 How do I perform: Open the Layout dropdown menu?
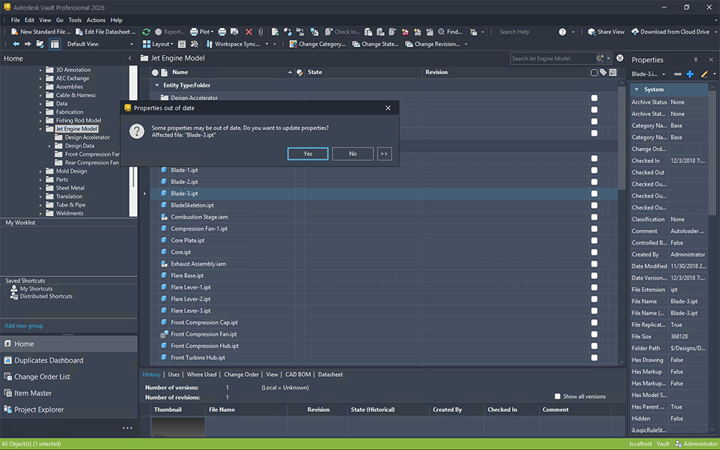coord(158,44)
